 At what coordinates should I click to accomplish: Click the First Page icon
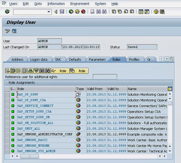(114, 12)
